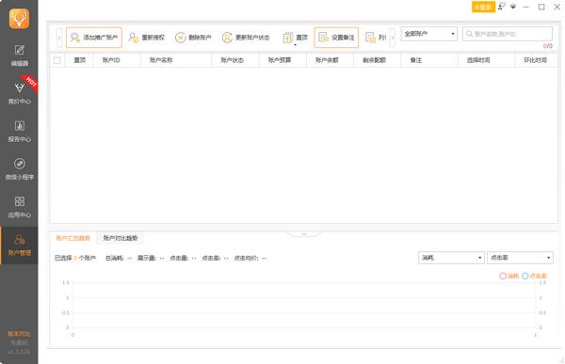Screen dimensions: 565x364
Task: Open the title bar dropdown menu arrow
Action: (513, 7)
